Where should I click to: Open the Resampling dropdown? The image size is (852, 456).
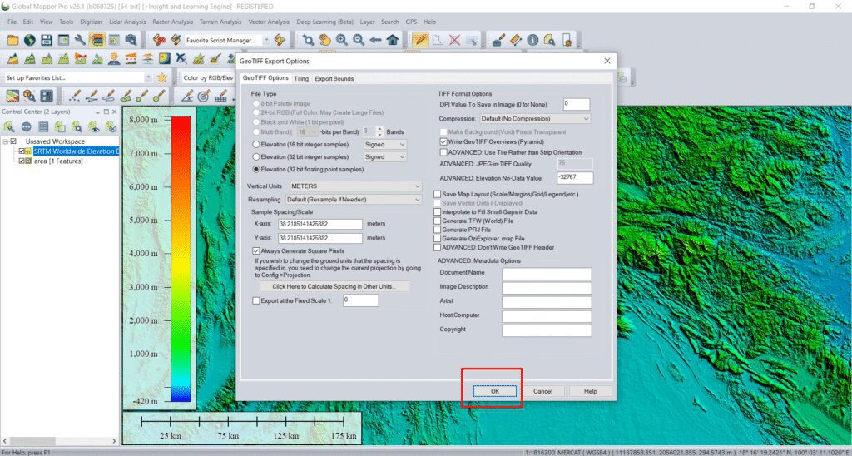click(x=354, y=200)
